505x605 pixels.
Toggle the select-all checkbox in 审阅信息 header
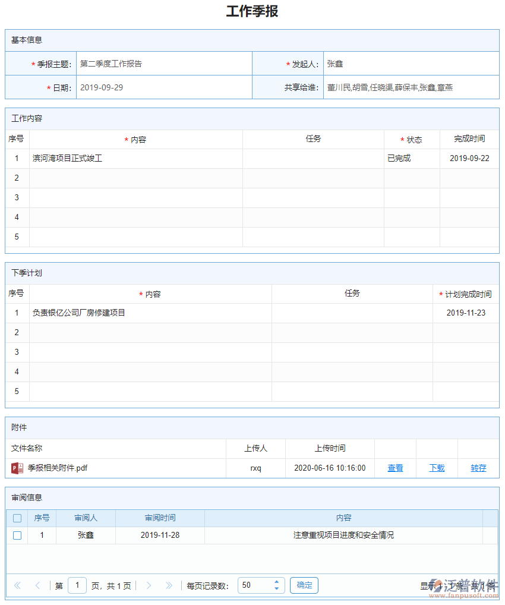point(16,518)
